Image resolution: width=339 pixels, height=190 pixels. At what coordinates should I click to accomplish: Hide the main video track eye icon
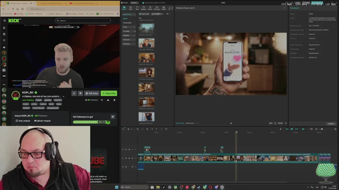point(129,158)
